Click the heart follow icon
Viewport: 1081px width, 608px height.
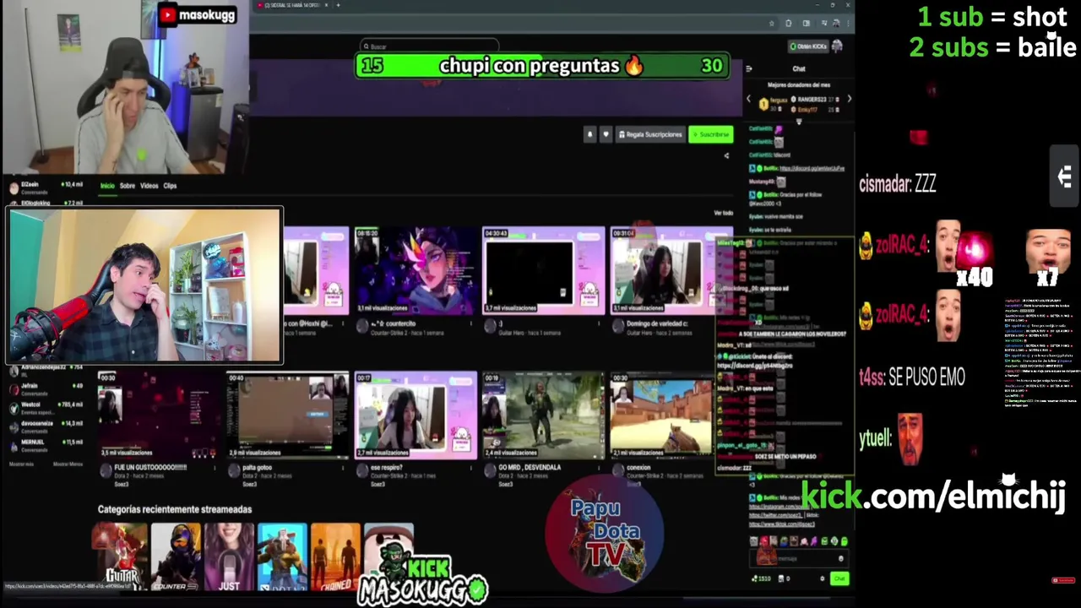coord(606,134)
